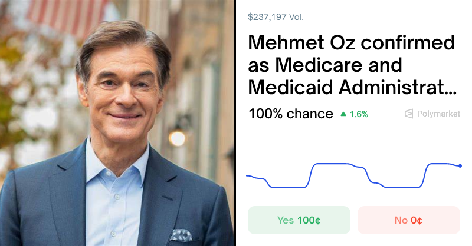Open the Polymarket wordmark link
The width and height of the screenshot is (472, 246).
(x=438, y=114)
